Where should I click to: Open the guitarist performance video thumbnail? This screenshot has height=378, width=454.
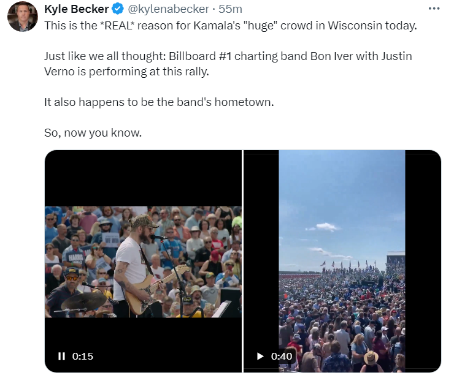point(144,261)
